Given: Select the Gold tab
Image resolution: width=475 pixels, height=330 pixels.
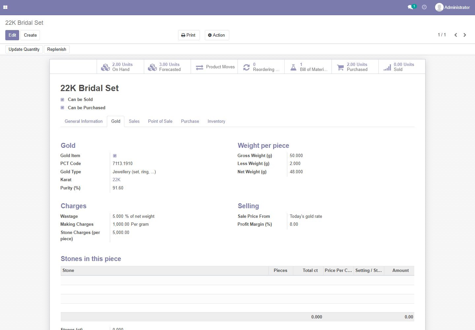Looking at the screenshot, I should pos(116,121).
